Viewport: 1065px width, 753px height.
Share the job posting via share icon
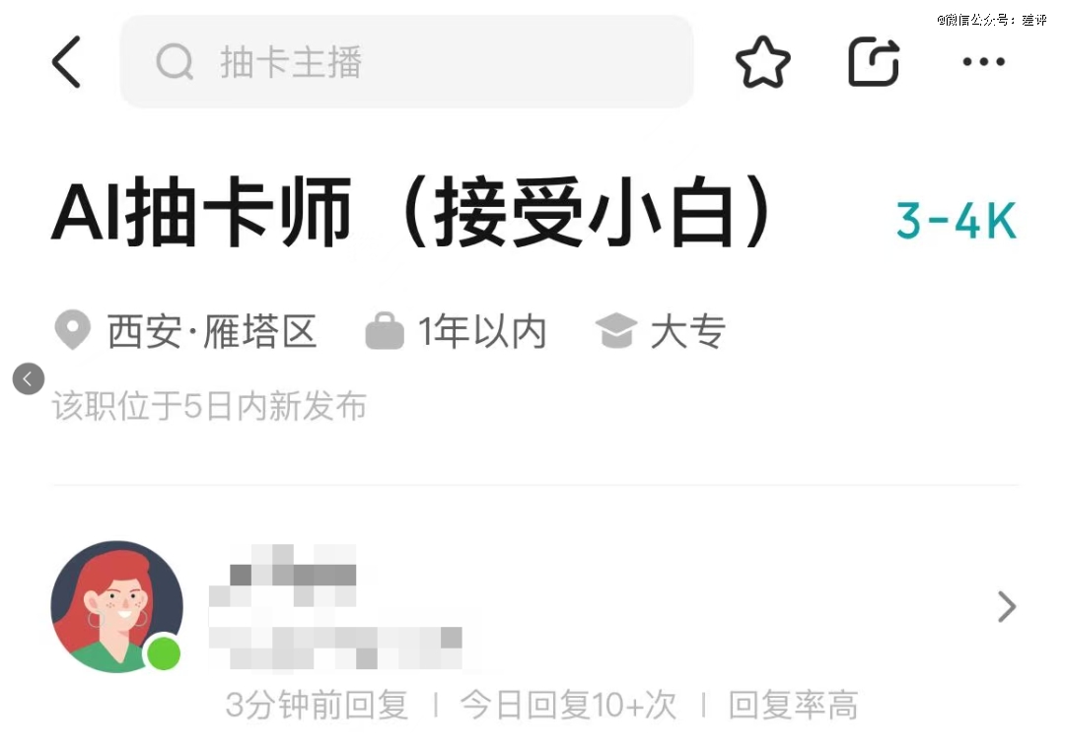(874, 62)
